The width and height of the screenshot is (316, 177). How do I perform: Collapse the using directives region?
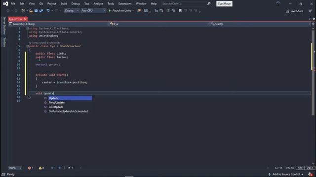28,29
